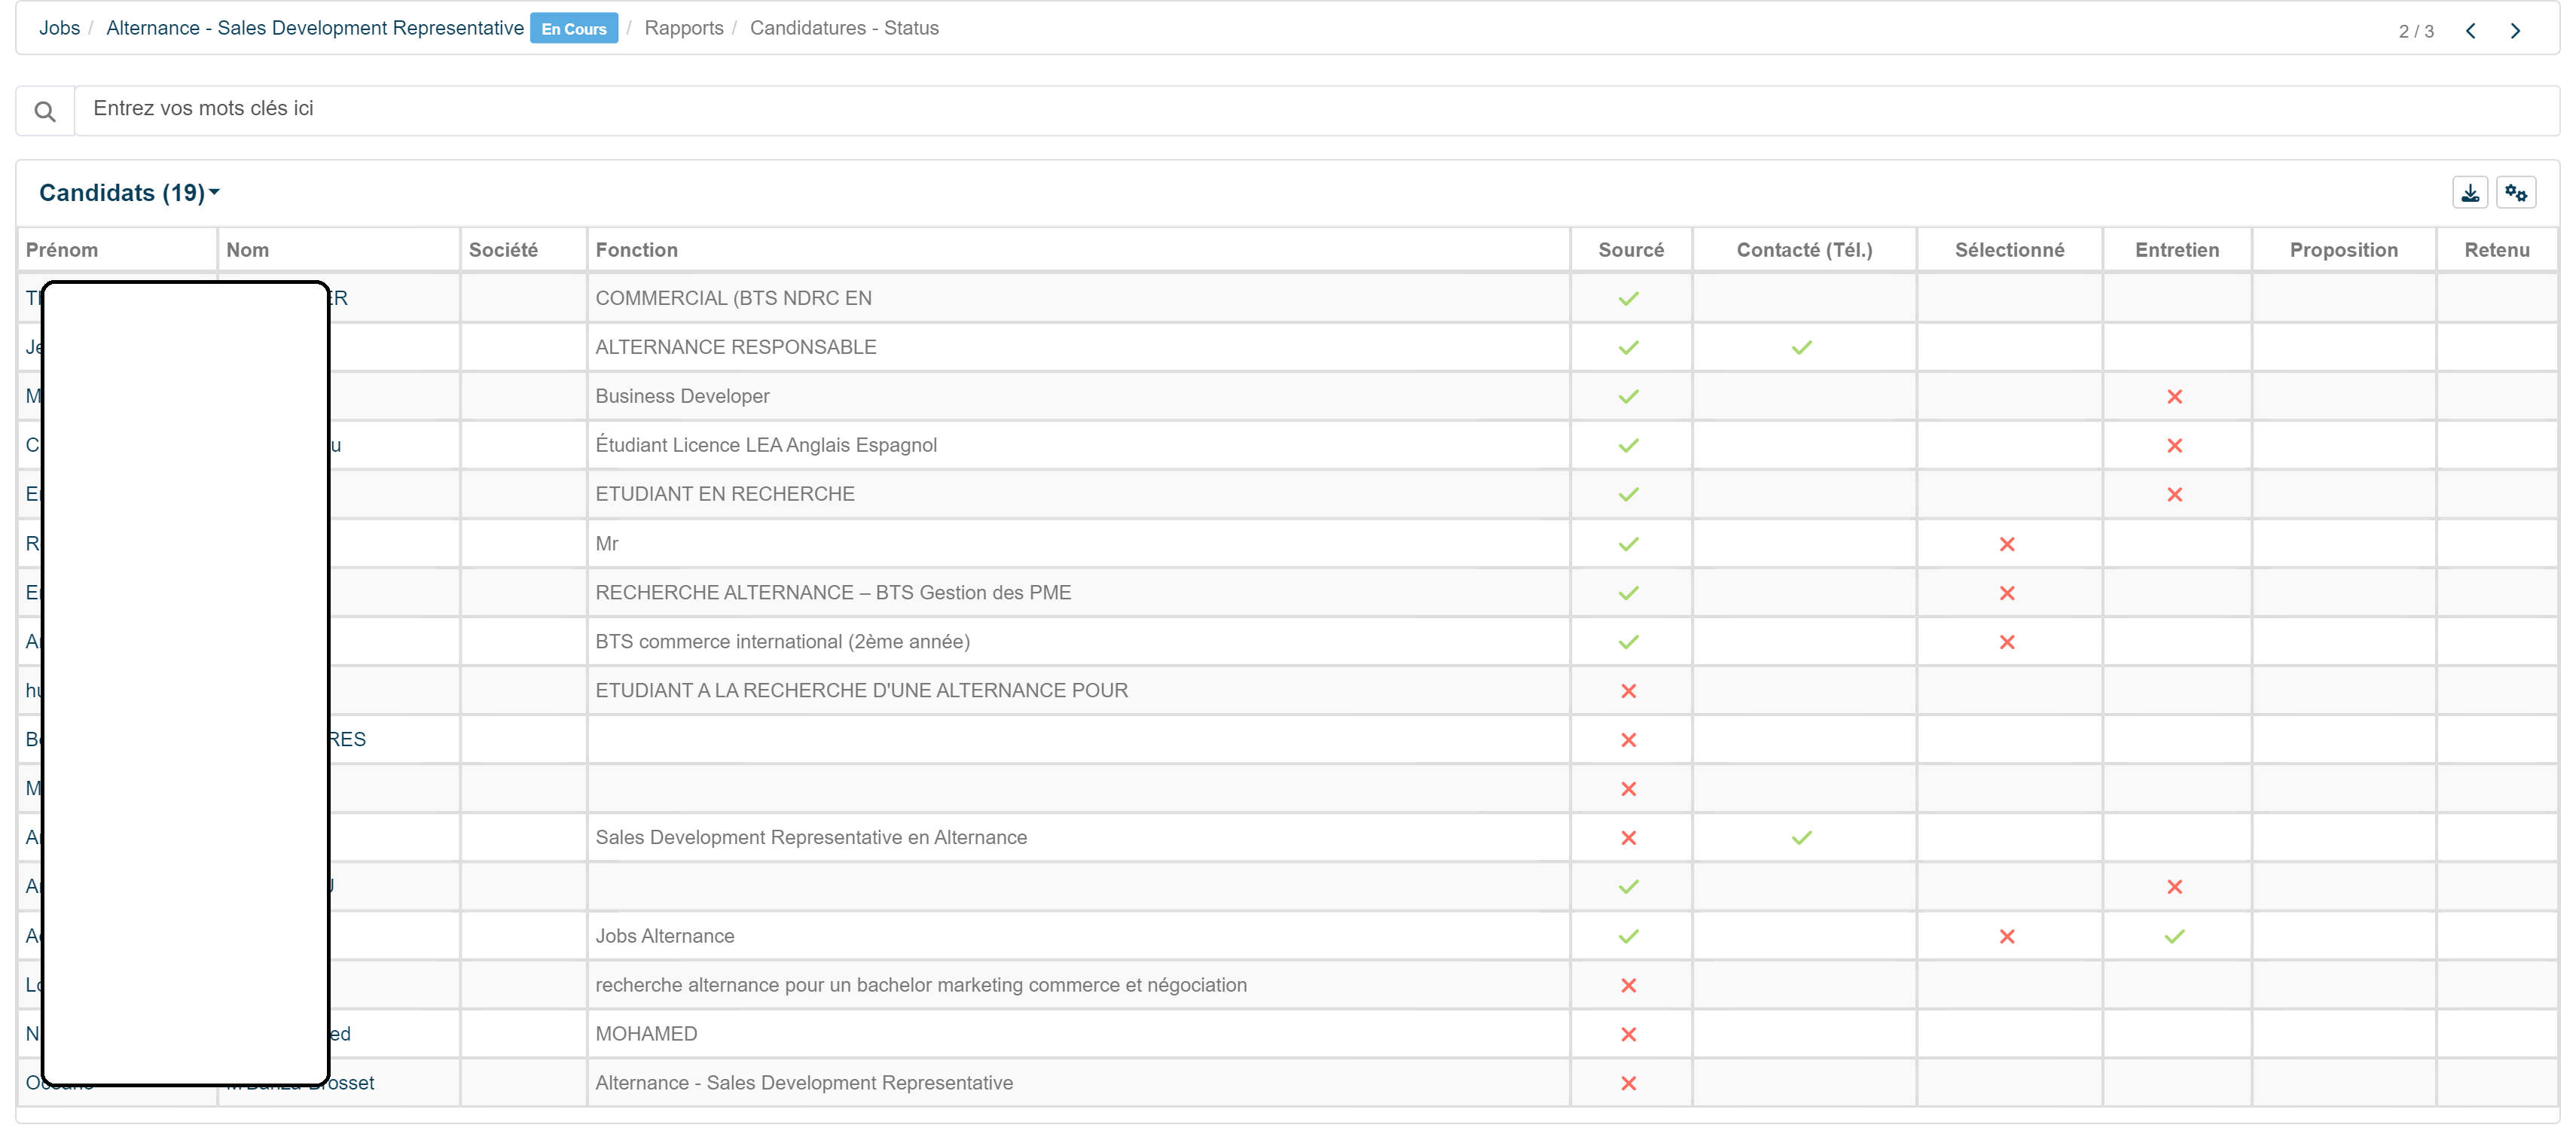The width and height of the screenshot is (2576, 1140).
Task: Focus the keyword search field
Action: pyautogui.click(x=1317, y=110)
